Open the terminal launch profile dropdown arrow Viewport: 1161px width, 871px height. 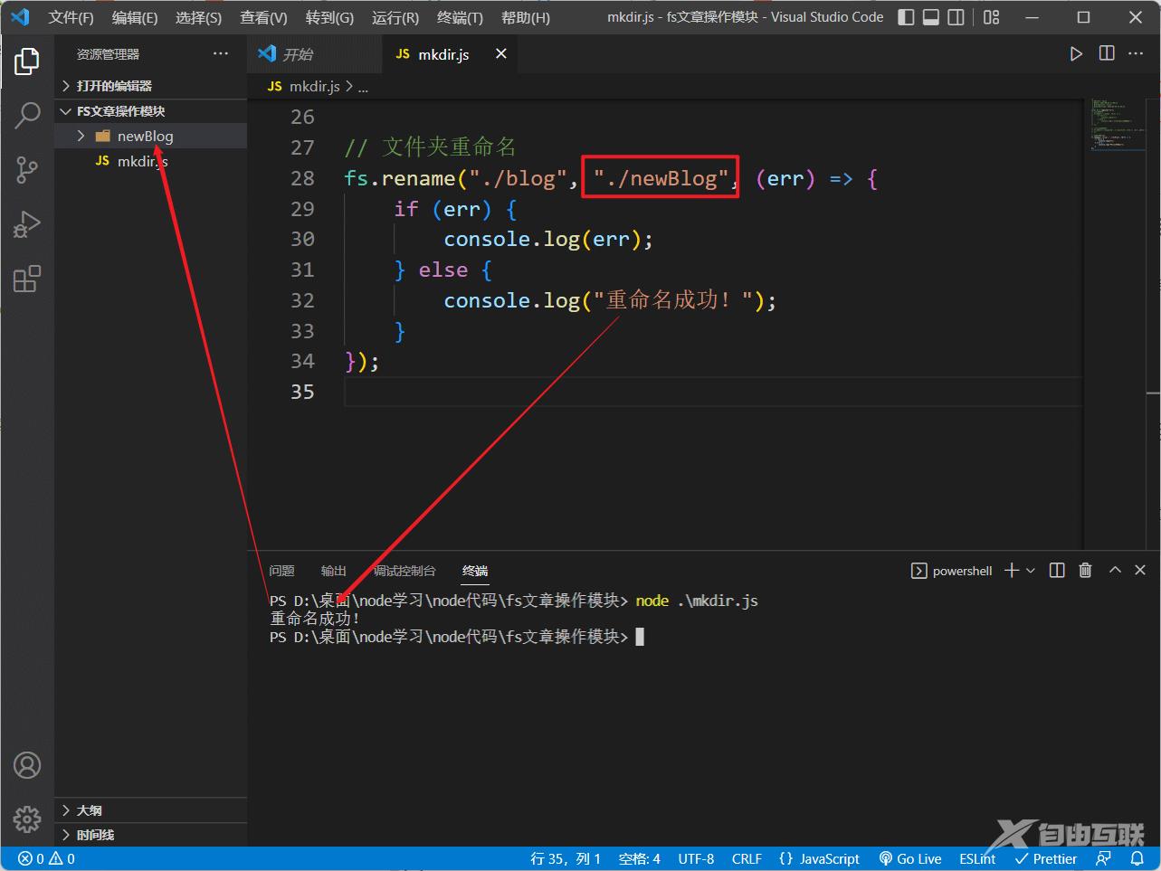tap(1030, 570)
